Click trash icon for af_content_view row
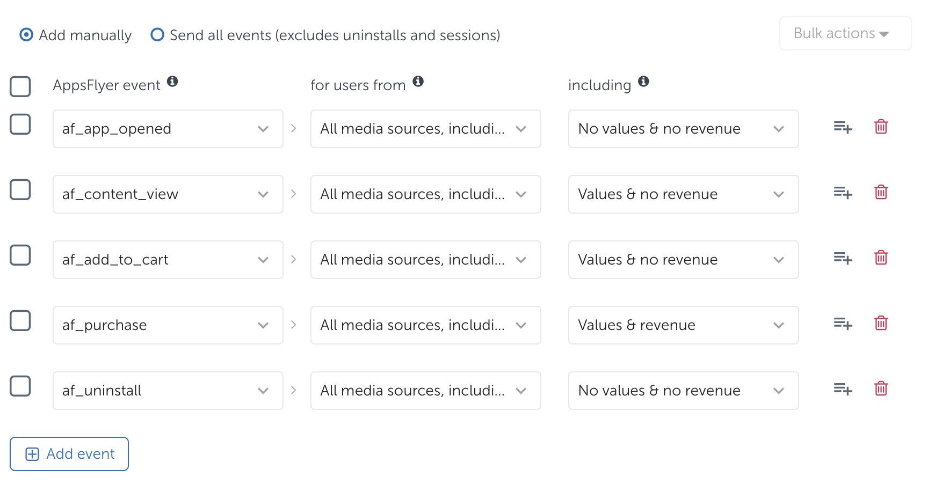 tap(881, 193)
